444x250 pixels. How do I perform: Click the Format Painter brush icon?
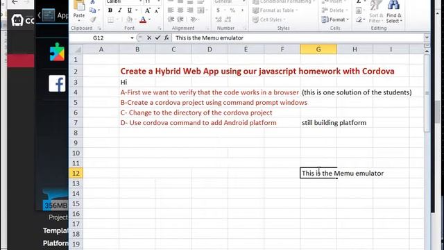(x=92, y=19)
